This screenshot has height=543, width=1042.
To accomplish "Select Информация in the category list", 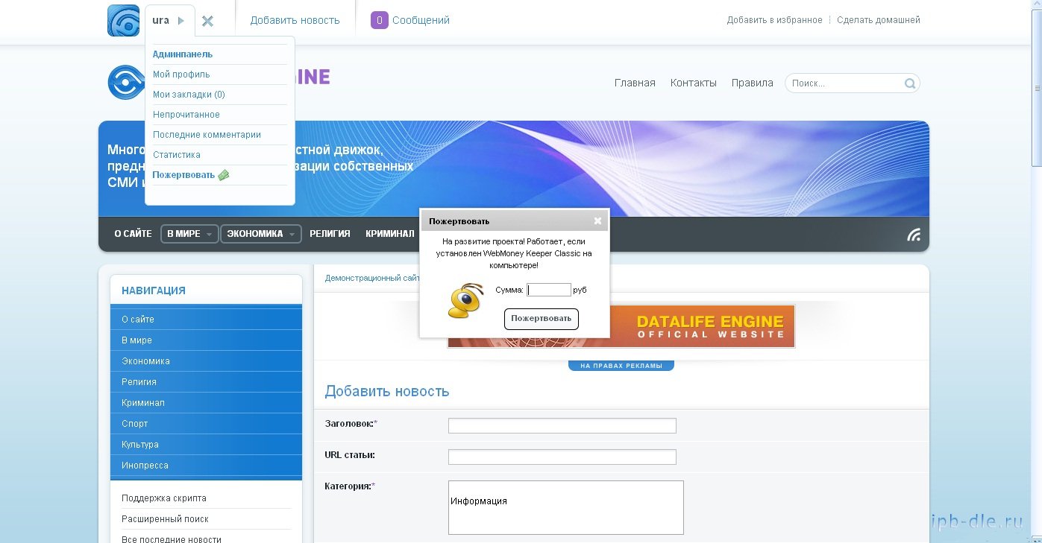I will click(x=479, y=501).
